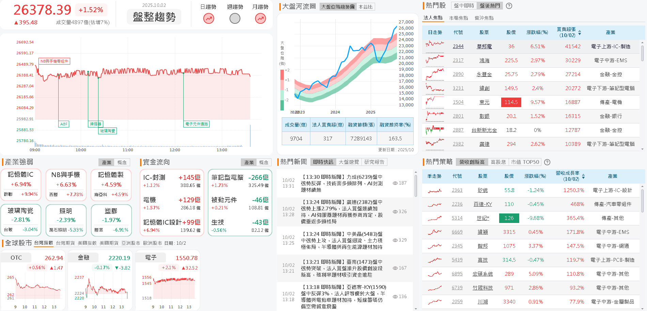Open the 東元 daily trend sparkline

click(x=435, y=102)
